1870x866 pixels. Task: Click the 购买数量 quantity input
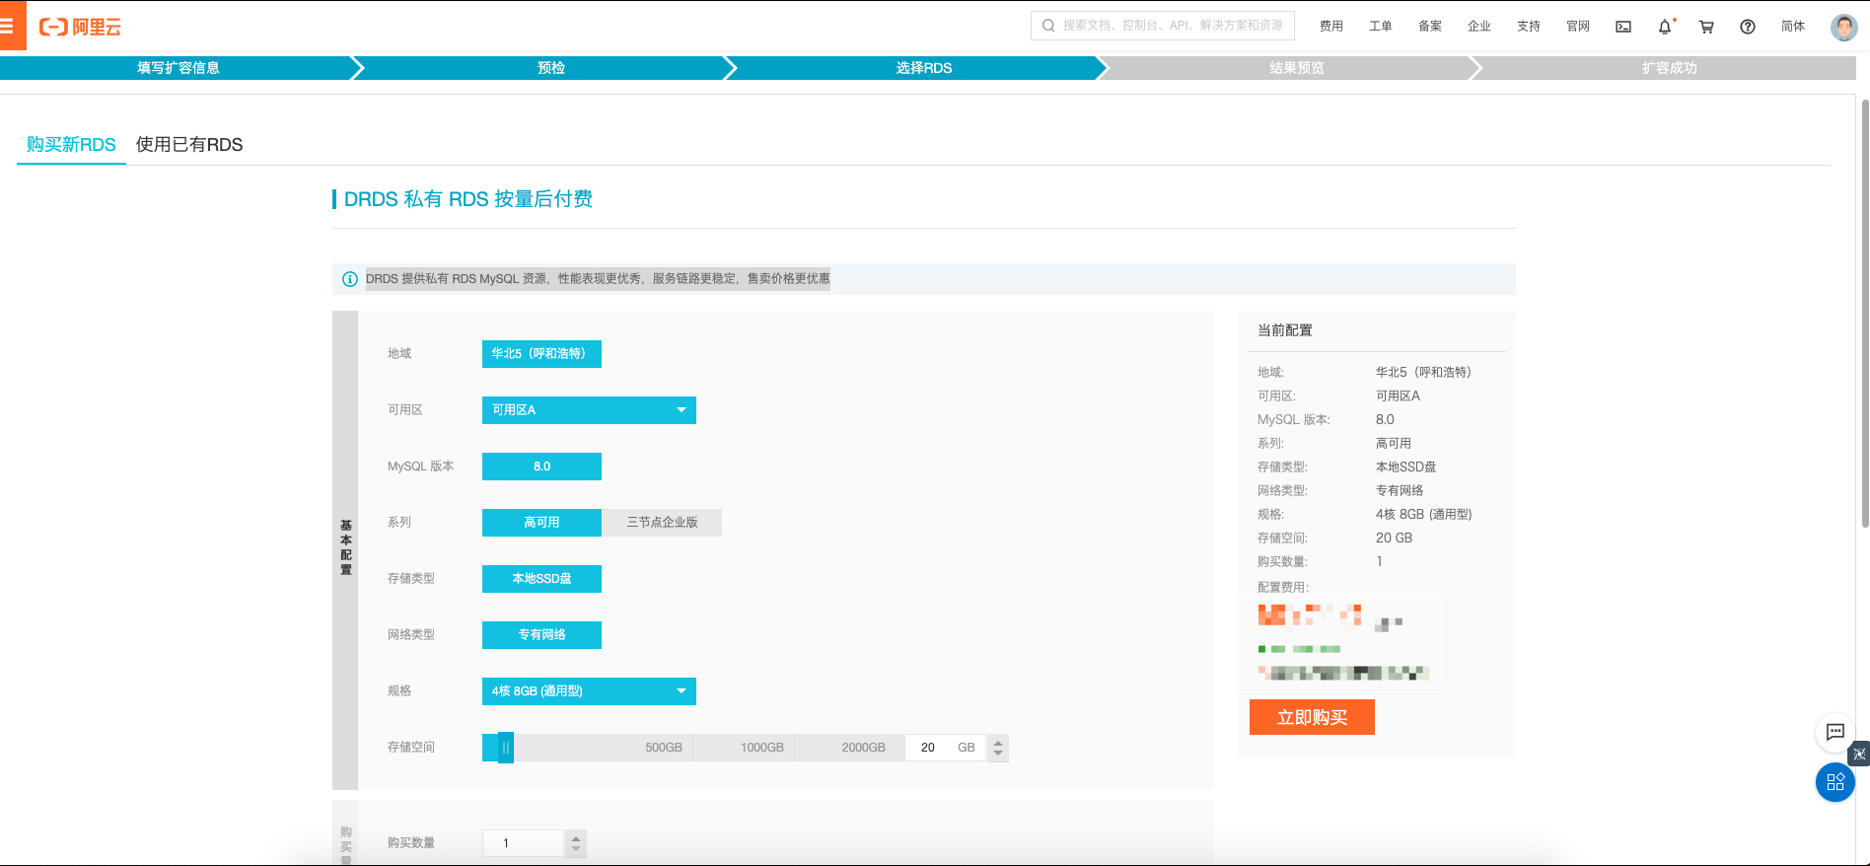(523, 843)
